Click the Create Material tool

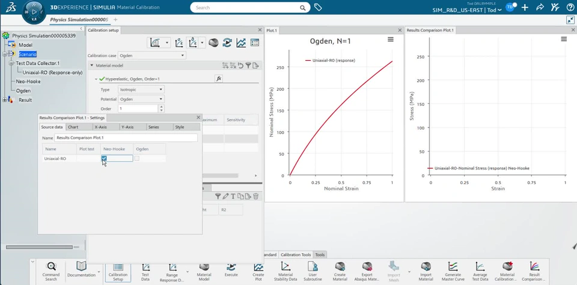pos(340,272)
